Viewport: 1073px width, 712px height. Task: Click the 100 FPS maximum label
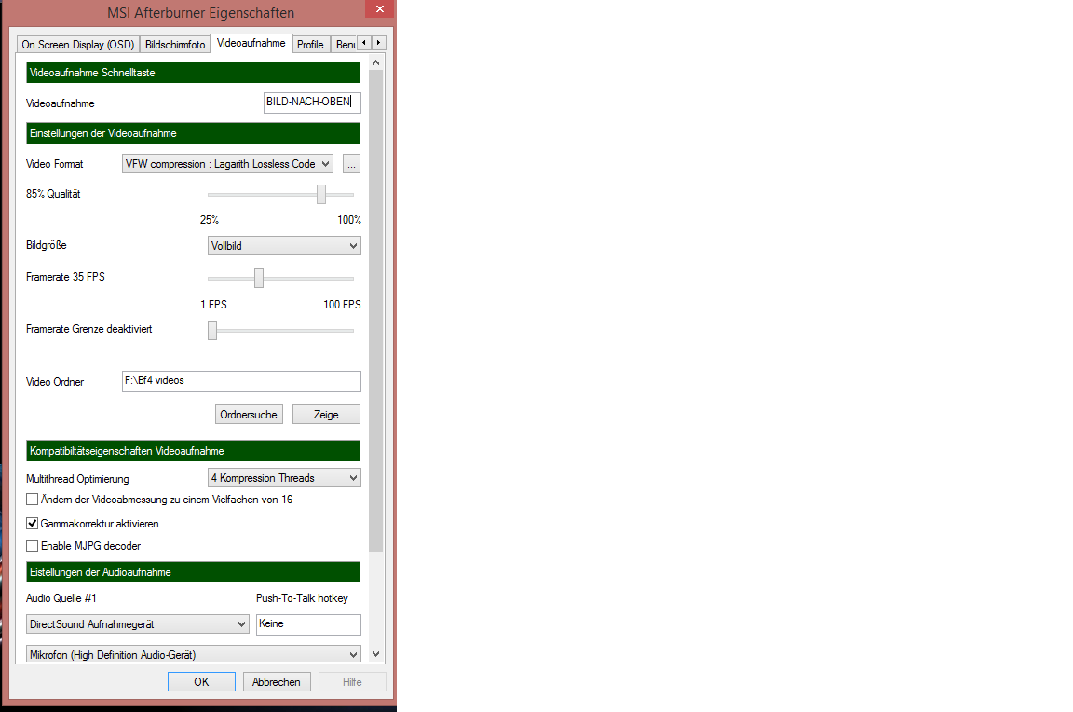click(342, 304)
